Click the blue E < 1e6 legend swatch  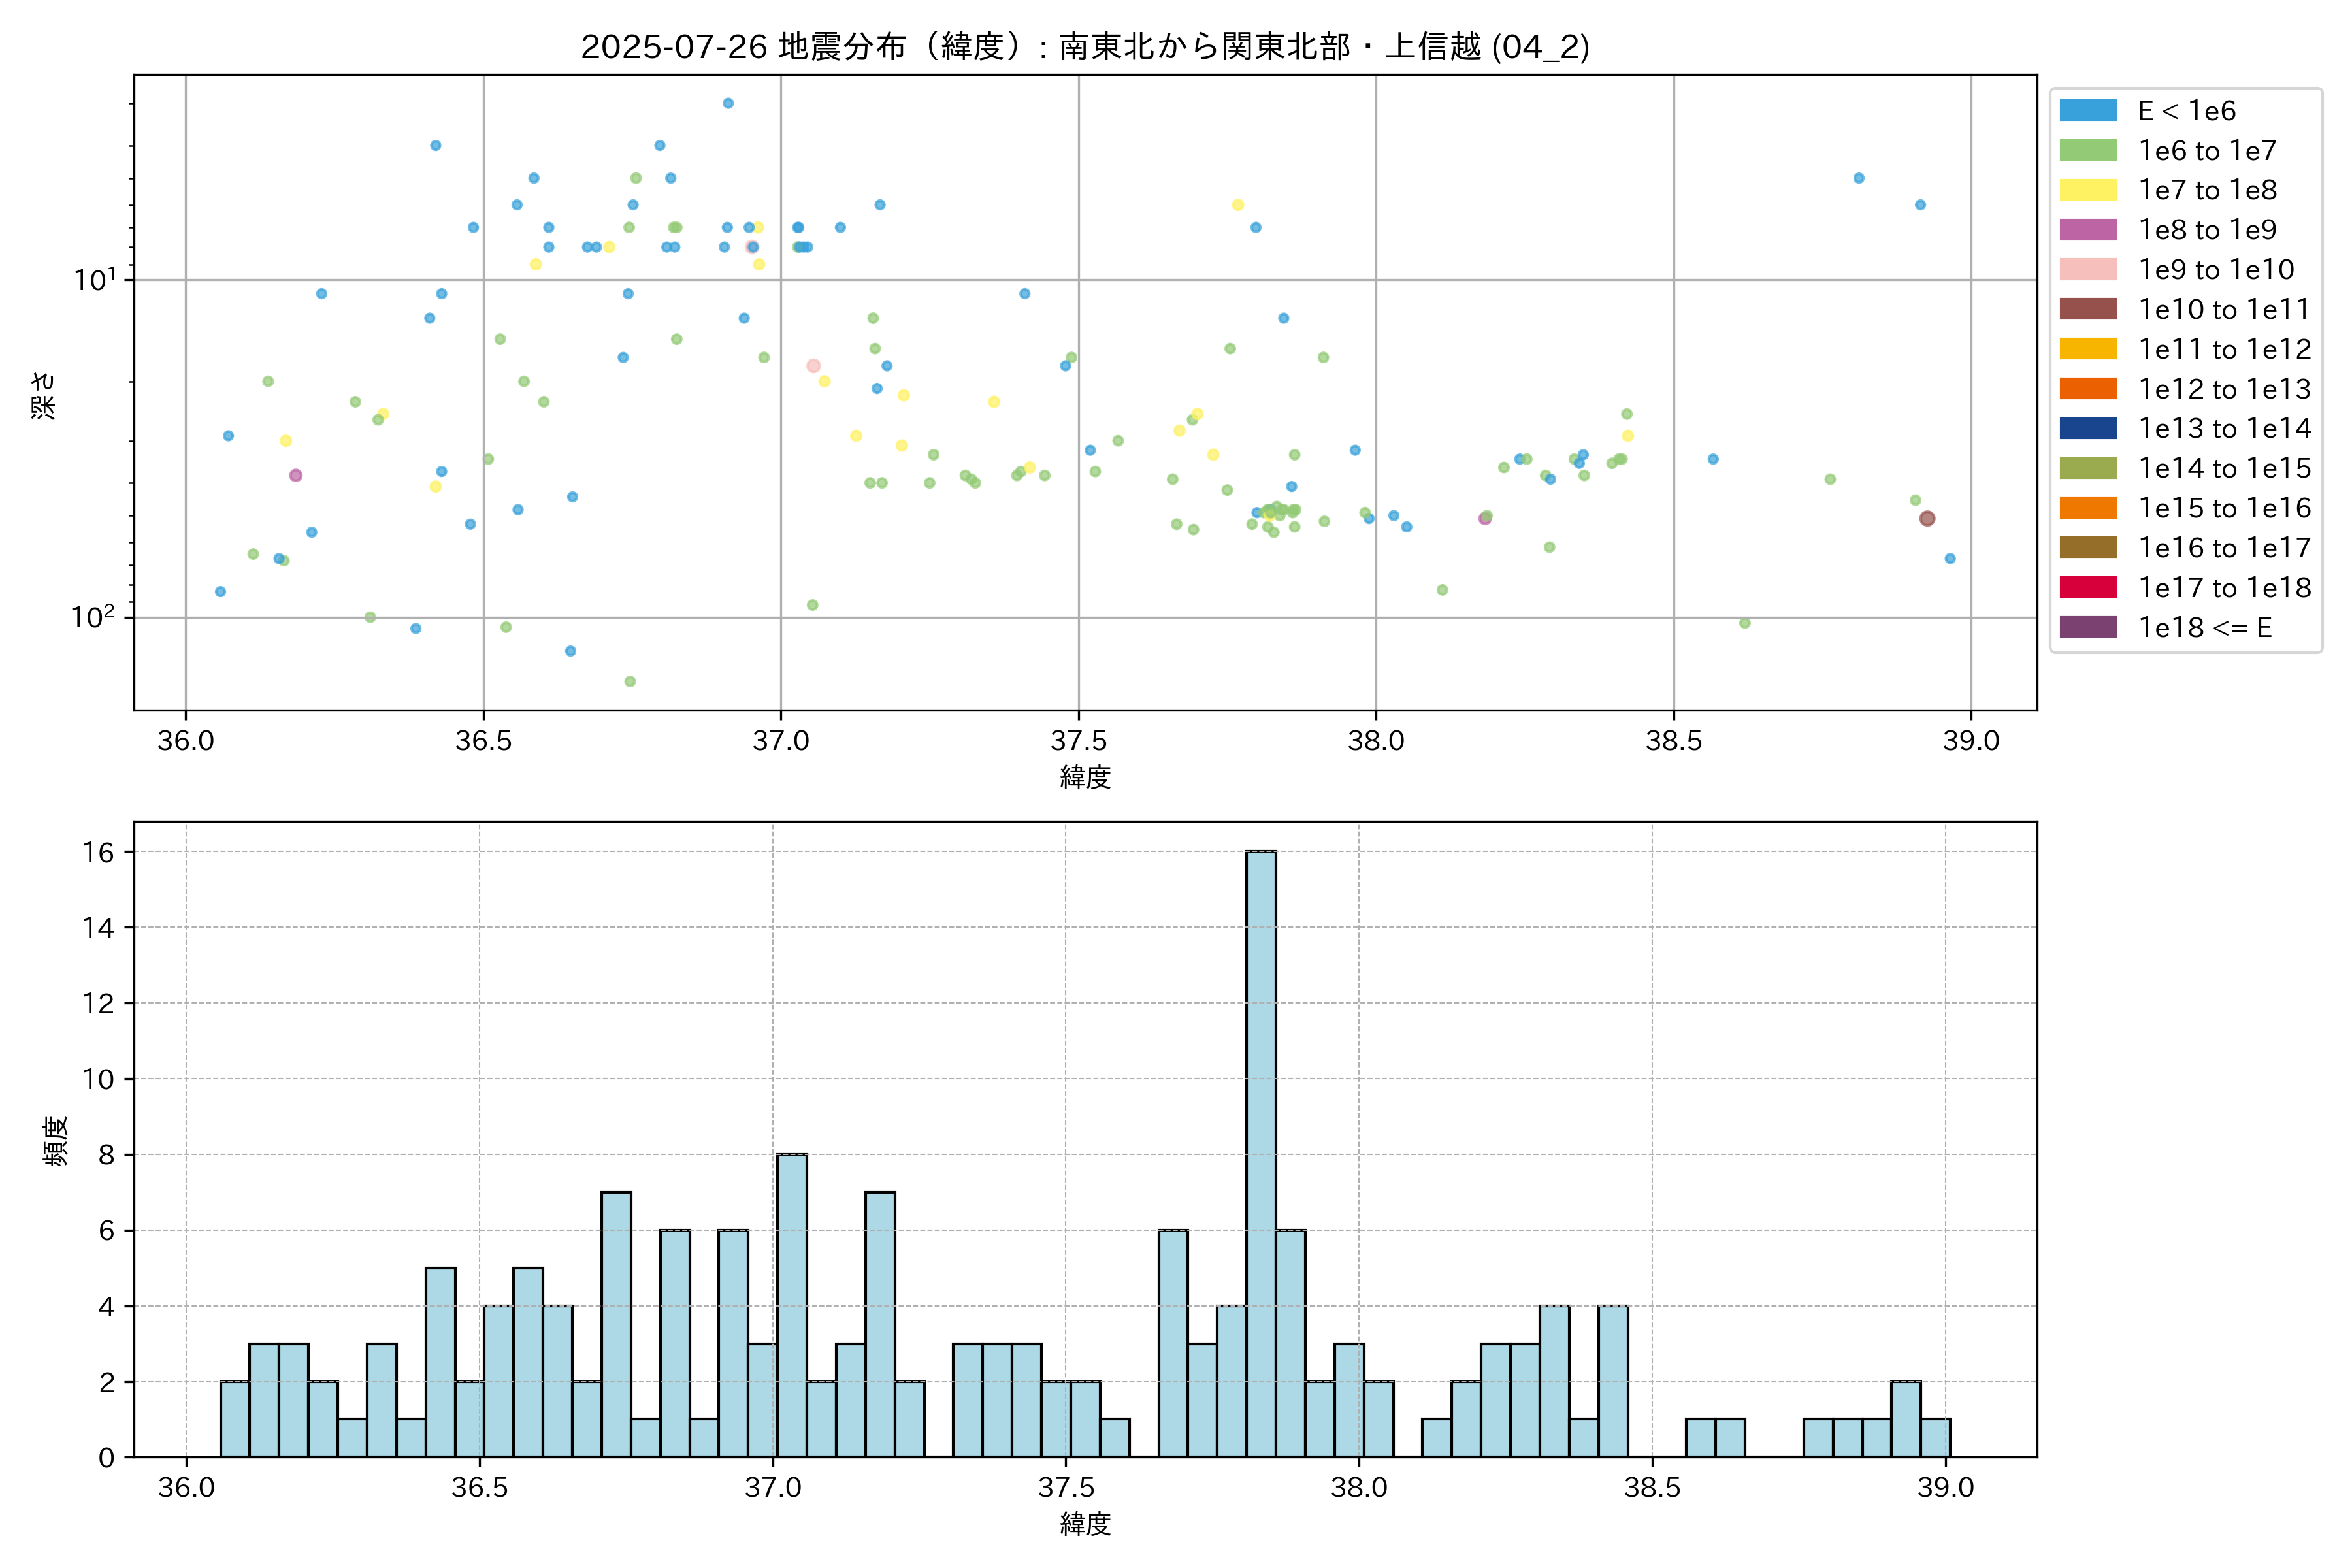pyautogui.click(x=2087, y=111)
